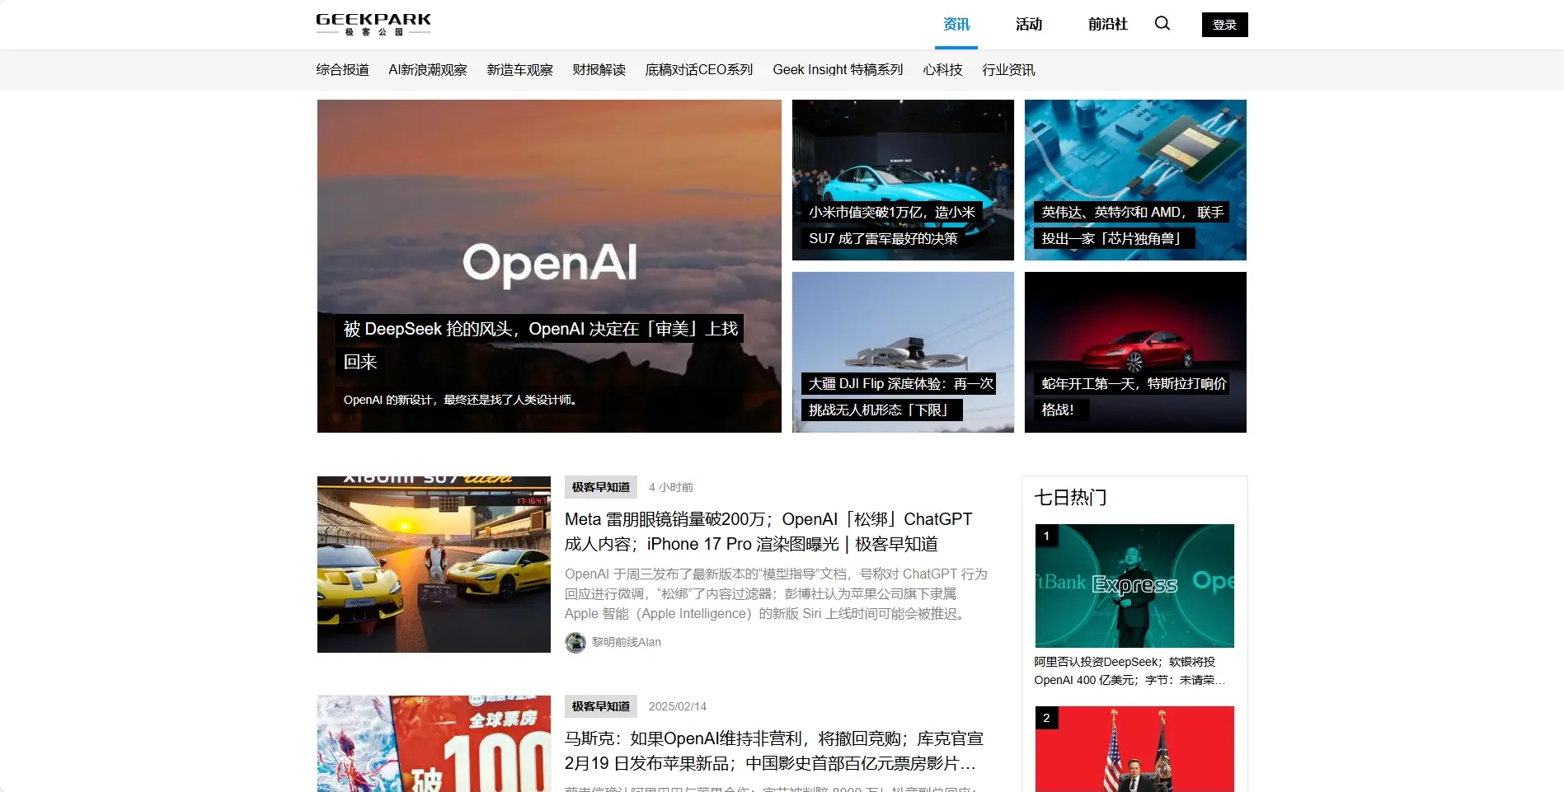Open headline about OpenAI 决定在审美上找回来
The image size is (1564, 792).
tap(542, 345)
